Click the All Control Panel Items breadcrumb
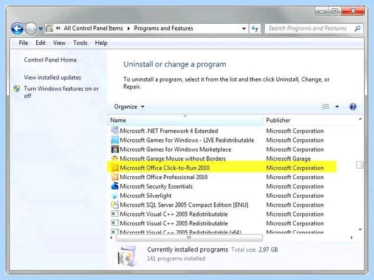This screenshot has height=280, width=374. click(93, 29)
